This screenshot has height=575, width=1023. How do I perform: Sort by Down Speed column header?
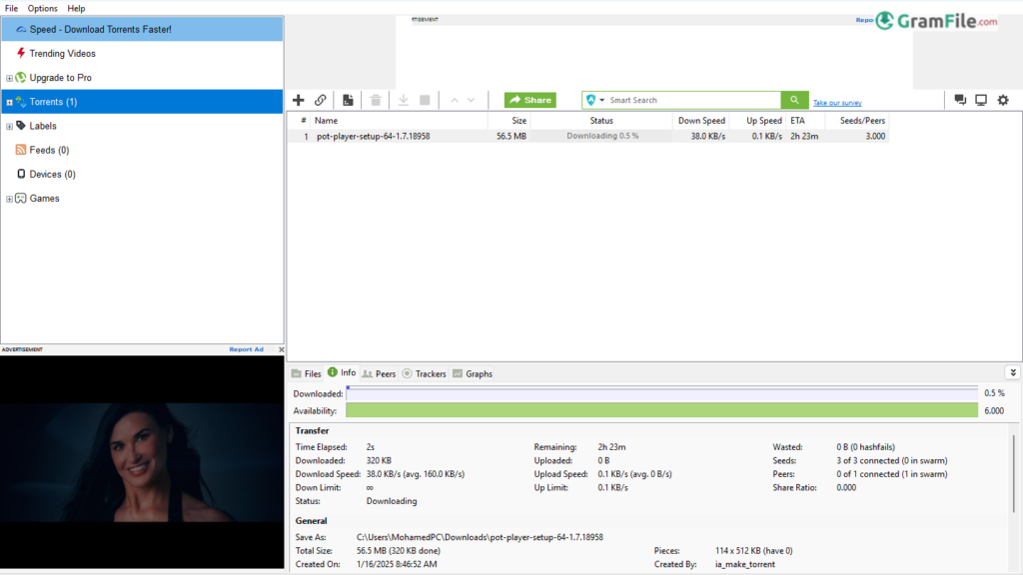(700, 121)
